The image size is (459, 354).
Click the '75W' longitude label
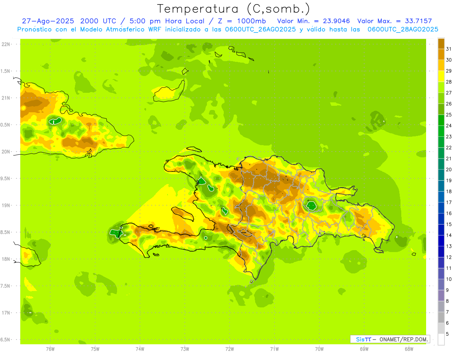[95, 349]
